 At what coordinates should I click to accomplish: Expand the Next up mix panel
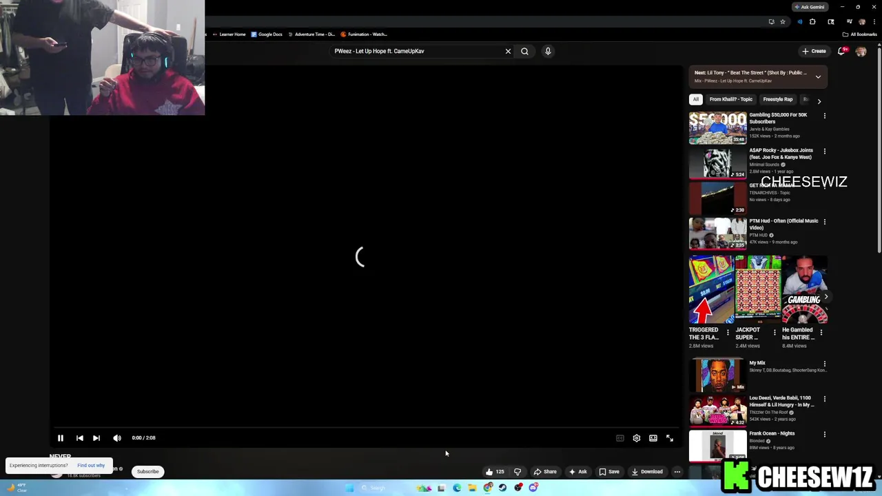(x=818, y=76)
